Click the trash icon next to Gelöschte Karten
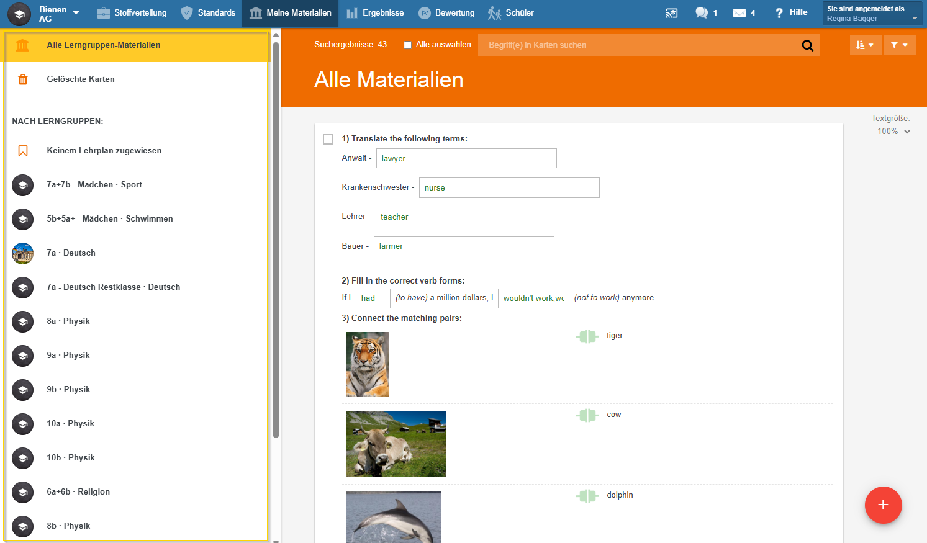 click(23, 79)
